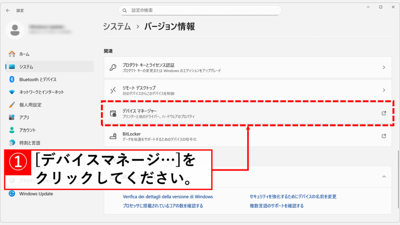Click the ネットワークとインターネット Wi-Fi icon

(12, 92)
